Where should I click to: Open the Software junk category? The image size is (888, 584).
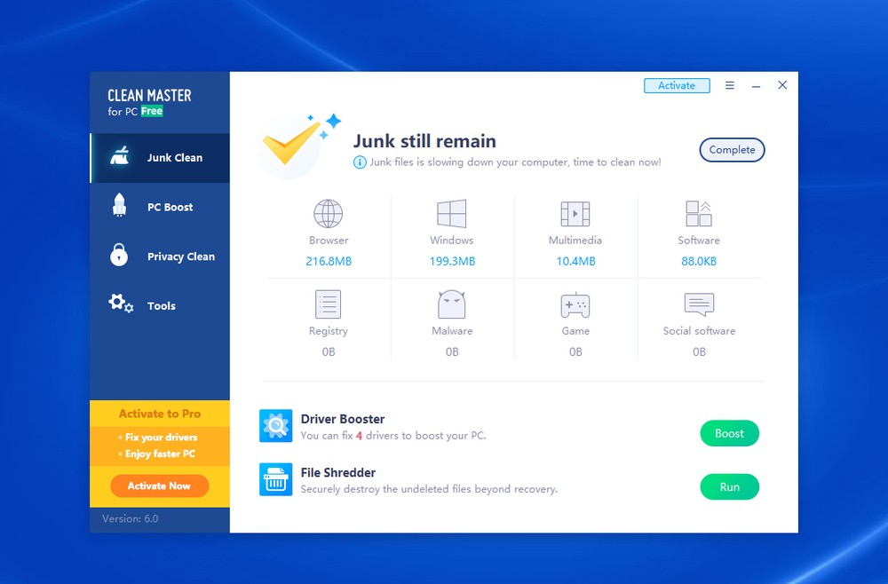tap(699, 214)
